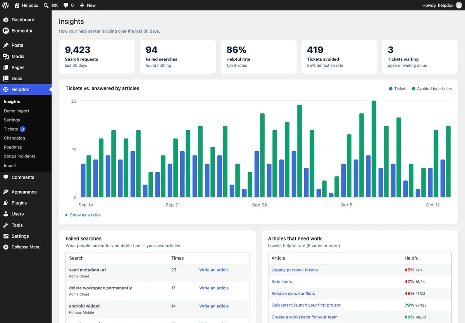Click the 3 Tickets waiting card
Screen dimensions: 465x323
(420, 57)
